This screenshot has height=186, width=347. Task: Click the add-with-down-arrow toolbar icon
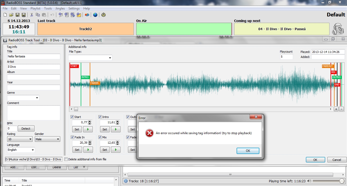(x=72, y=15)
